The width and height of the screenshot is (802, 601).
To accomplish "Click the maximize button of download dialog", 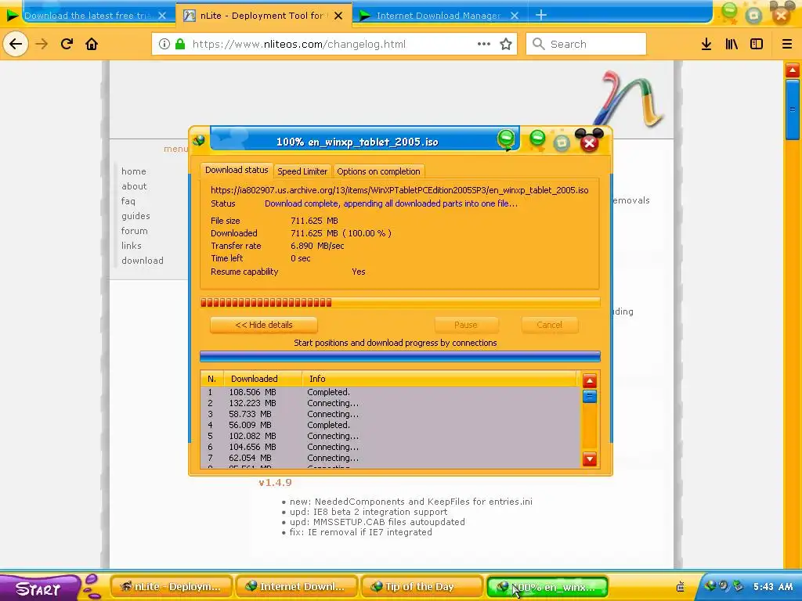I will point(562,142).
